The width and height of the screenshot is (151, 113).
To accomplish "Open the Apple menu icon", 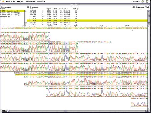I will pyautogui.click(x=4, y=2).
